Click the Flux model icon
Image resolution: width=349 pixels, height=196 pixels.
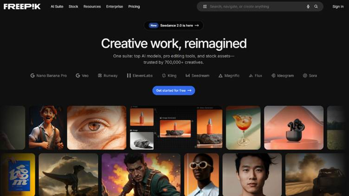pyautogui.click(x=251, y=76)
